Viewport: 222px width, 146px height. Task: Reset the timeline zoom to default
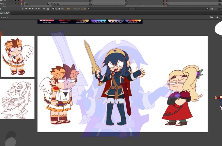[212, 9]
